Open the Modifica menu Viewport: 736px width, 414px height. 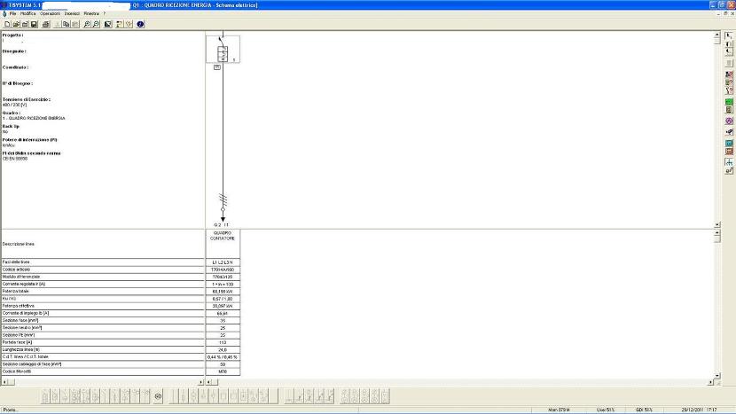tap(28, 14)
